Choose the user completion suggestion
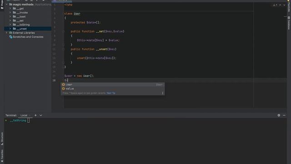The image size is (291, 164). 112,85
